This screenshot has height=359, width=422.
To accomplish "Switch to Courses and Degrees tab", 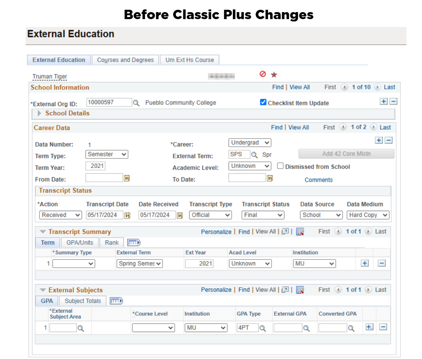I will pyautogui.click(x=125, y=60).
